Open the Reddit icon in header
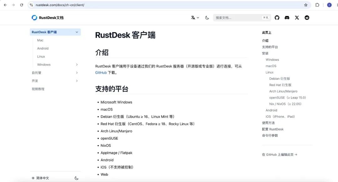Screen dimensions: 338x182 coord(307,18)
